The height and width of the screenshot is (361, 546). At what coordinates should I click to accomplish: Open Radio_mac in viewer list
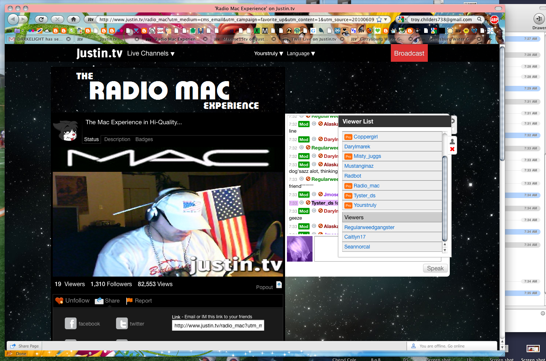[366, 186]
